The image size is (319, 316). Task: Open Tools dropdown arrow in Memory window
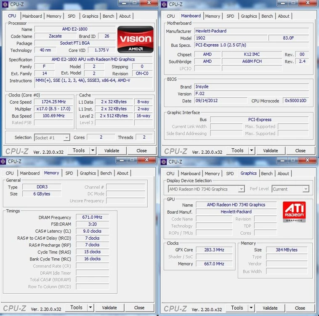(90, 308)
